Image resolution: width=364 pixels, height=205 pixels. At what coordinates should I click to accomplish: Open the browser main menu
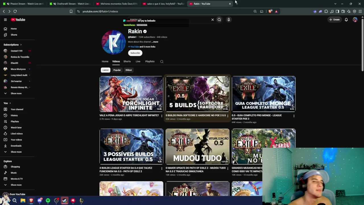(x=360, y=11)
